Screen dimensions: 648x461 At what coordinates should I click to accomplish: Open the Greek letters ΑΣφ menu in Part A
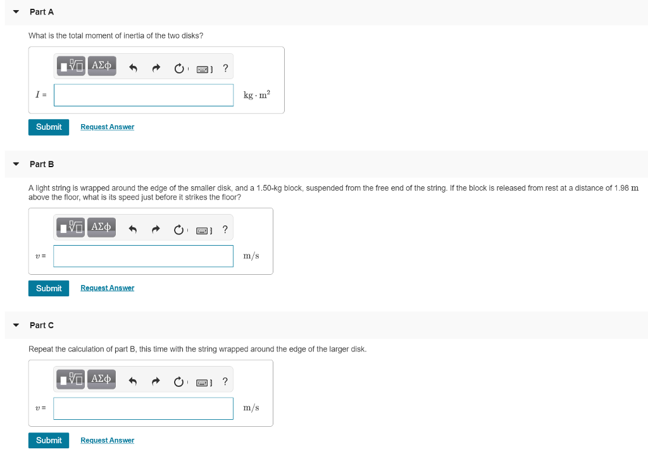click(x=101, y=66)
